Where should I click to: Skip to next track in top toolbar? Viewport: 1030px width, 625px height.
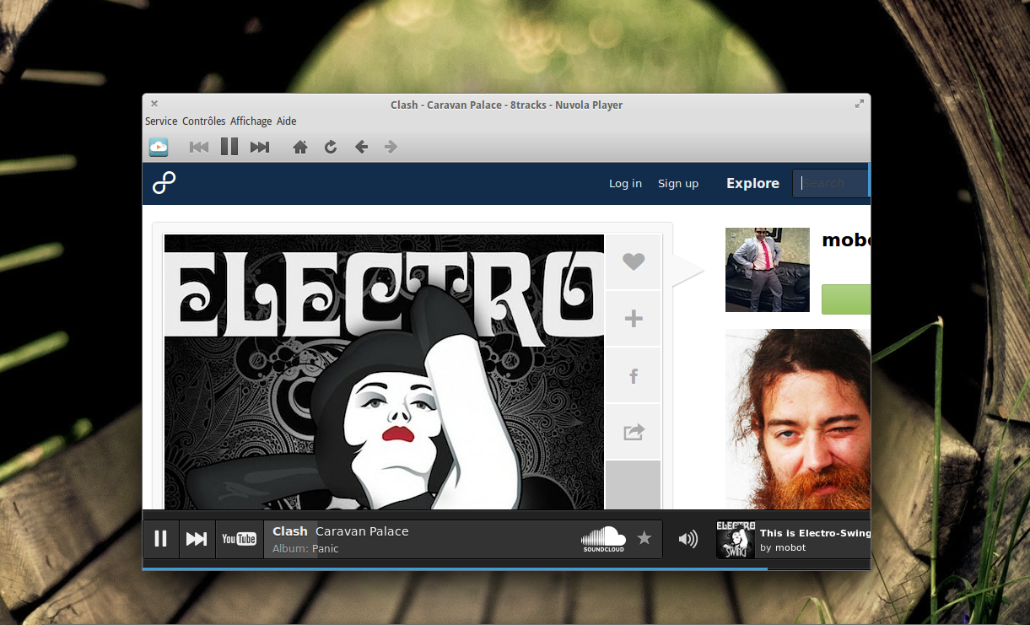click(260, 147)
